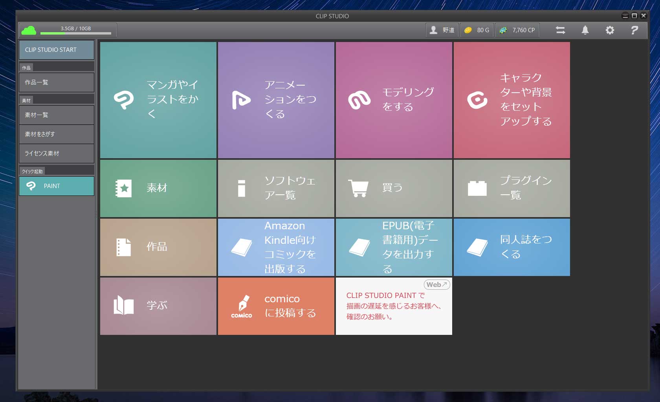The height and width of the screenshot is (402, 660).
Task: Click the transfer arrows icon
Action: point(560,30)
